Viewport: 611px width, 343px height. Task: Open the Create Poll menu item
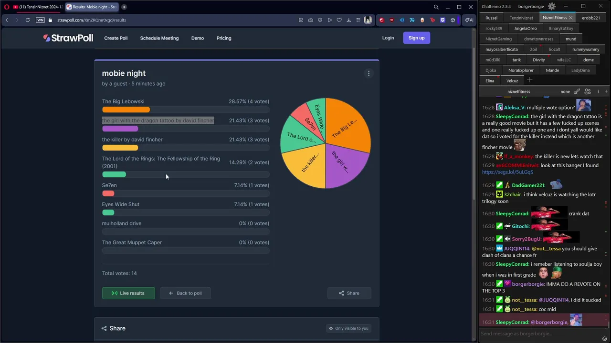[116, 38]
